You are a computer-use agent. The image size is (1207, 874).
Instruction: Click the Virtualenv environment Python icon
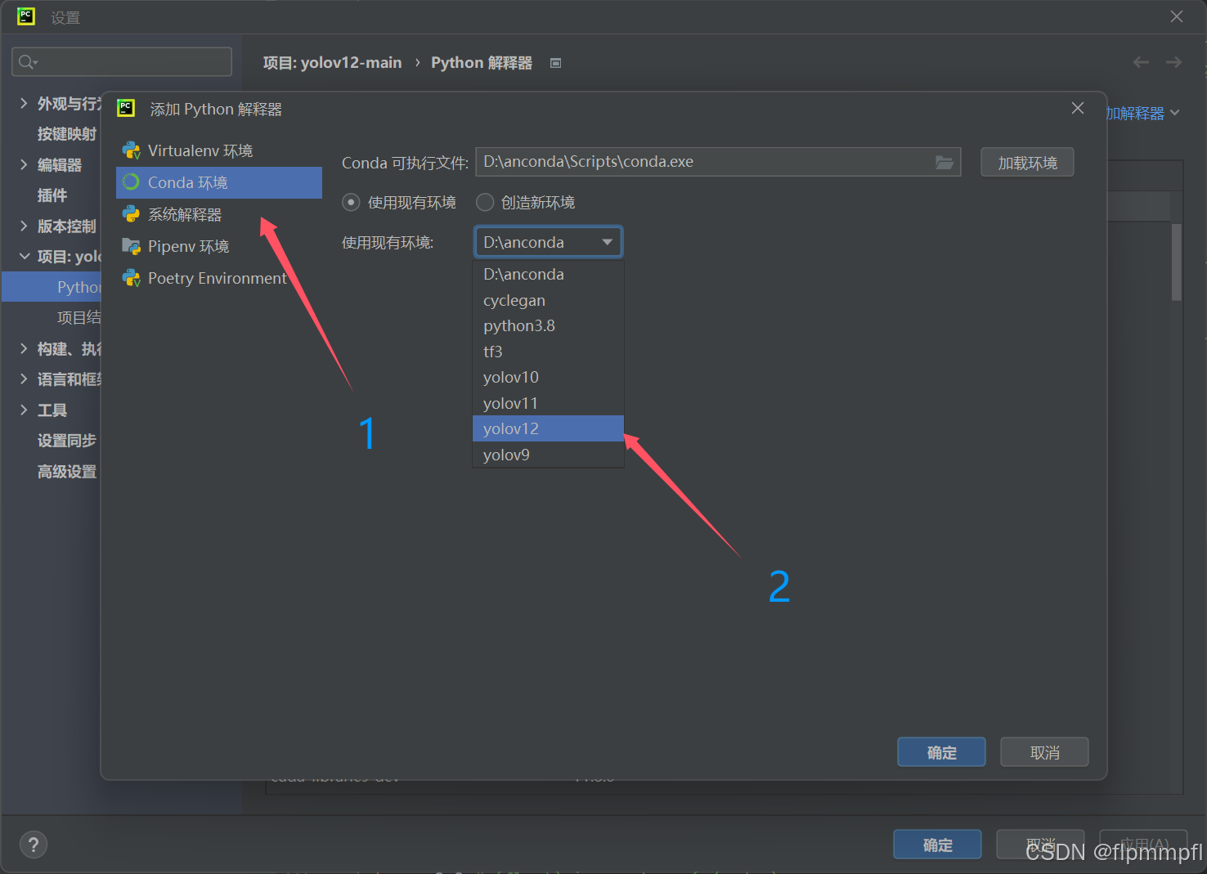tap(131, 150)
